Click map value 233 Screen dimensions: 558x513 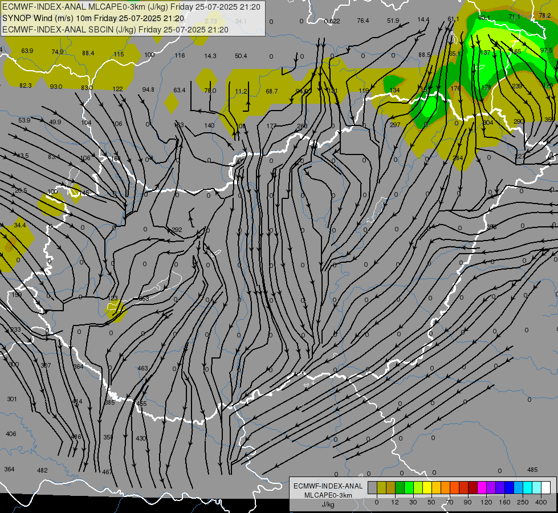(x=15, y=329)
